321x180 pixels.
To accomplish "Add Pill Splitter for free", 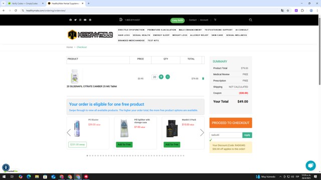I will tap(124, 144).
